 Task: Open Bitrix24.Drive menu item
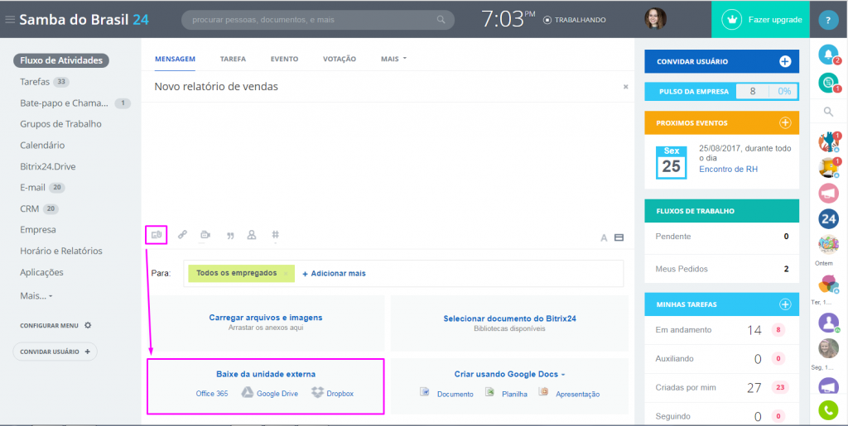(x=47, y=166)
